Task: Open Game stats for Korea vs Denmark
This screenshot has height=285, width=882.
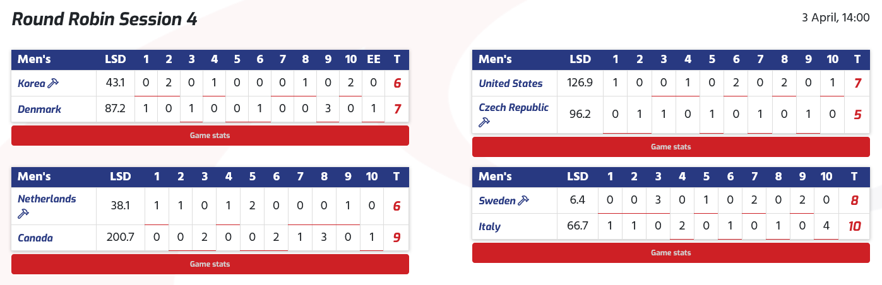Action: click(x=210, y=136)
